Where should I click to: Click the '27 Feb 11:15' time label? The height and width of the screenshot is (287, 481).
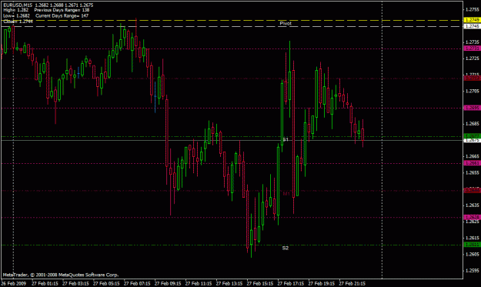(199, 284)
